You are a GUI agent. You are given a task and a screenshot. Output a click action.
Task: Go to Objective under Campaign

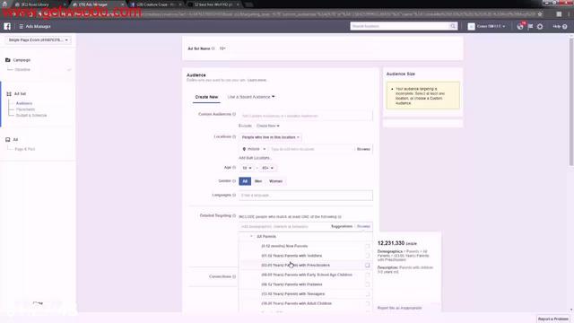22,70
